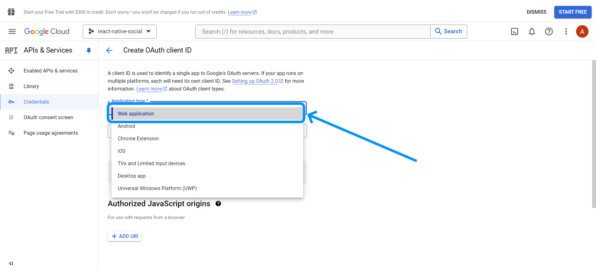Viewport: 596px width, 270px height.
Task: Open the Library section
Action: (x=49, y=86)
